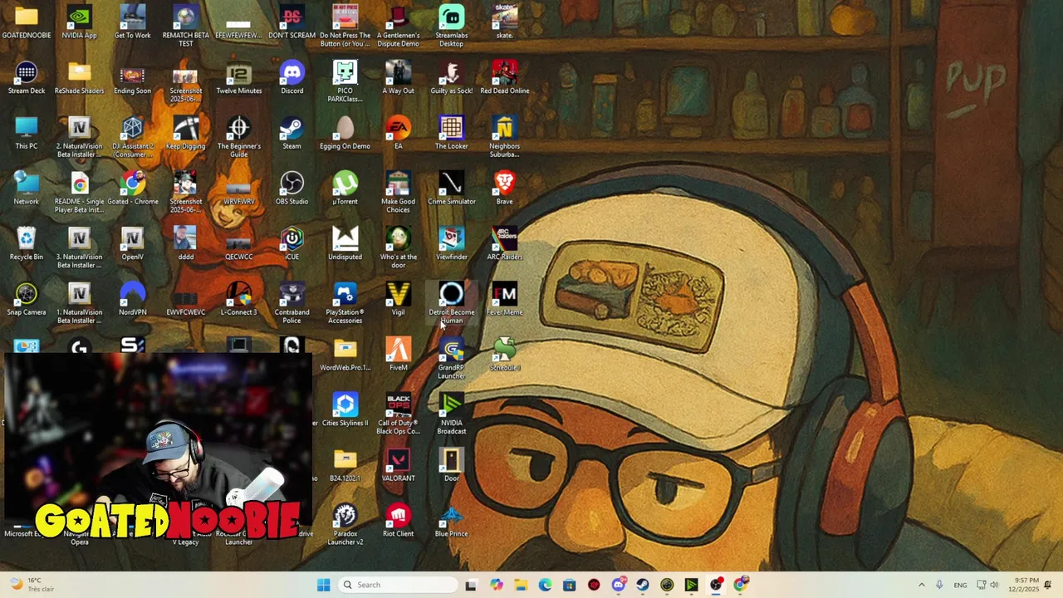The width and height of the screenshot is (1063, 598).
Task: Select the Riot Client icon
Action: click(x=398, y=521)
